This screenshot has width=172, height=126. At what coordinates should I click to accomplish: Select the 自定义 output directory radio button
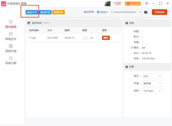tap(98, 12)
